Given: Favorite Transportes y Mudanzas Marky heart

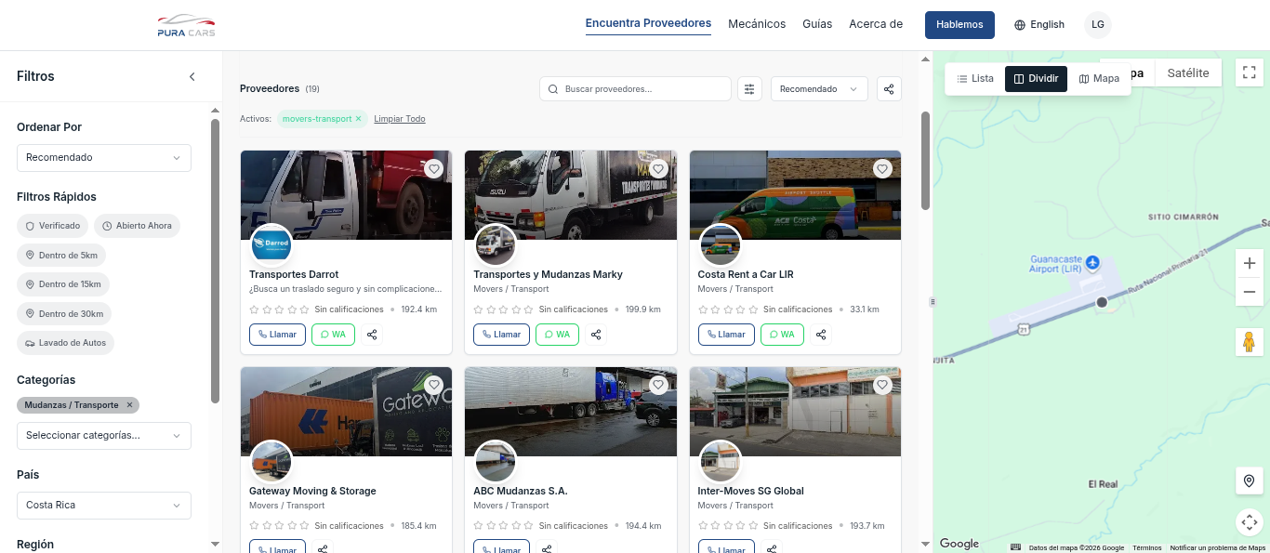Looking at the screenshot, I should [x=658, y=169].
